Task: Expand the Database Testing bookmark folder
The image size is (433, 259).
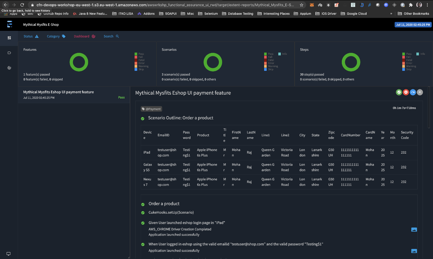Action: (237, 14)
